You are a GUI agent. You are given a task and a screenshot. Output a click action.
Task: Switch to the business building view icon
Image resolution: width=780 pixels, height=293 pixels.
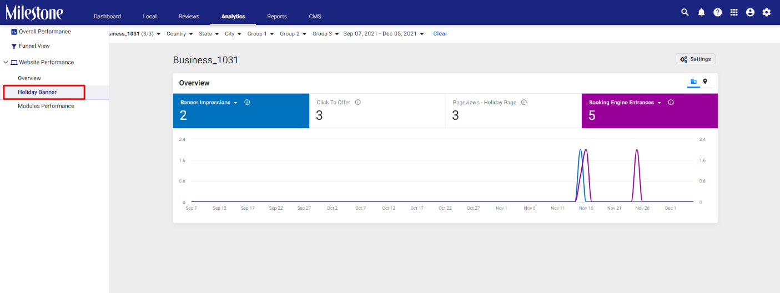[693, 82]
